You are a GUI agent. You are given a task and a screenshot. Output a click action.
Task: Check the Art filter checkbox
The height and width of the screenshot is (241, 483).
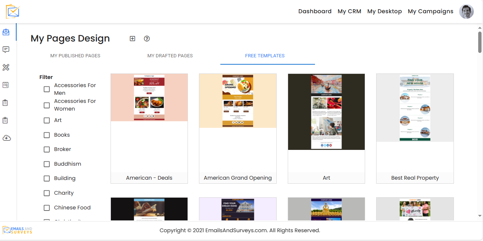pyautogui.click(x=47, y=120)
